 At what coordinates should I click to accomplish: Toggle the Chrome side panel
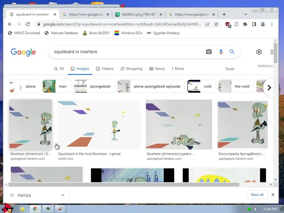coord(254,24)
